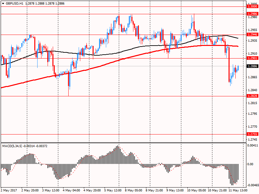
Task: Click the 10 May 05:00 time label
Action: coord(197,190)
